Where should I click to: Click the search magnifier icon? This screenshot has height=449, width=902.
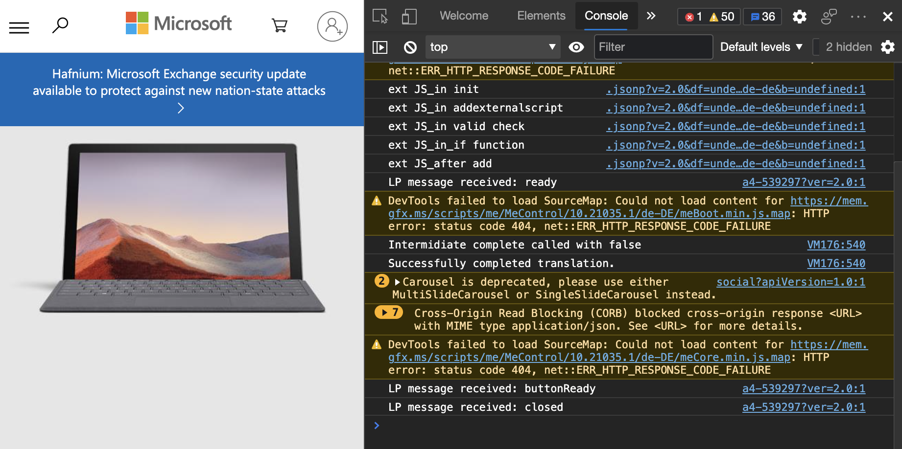point(60,25)
